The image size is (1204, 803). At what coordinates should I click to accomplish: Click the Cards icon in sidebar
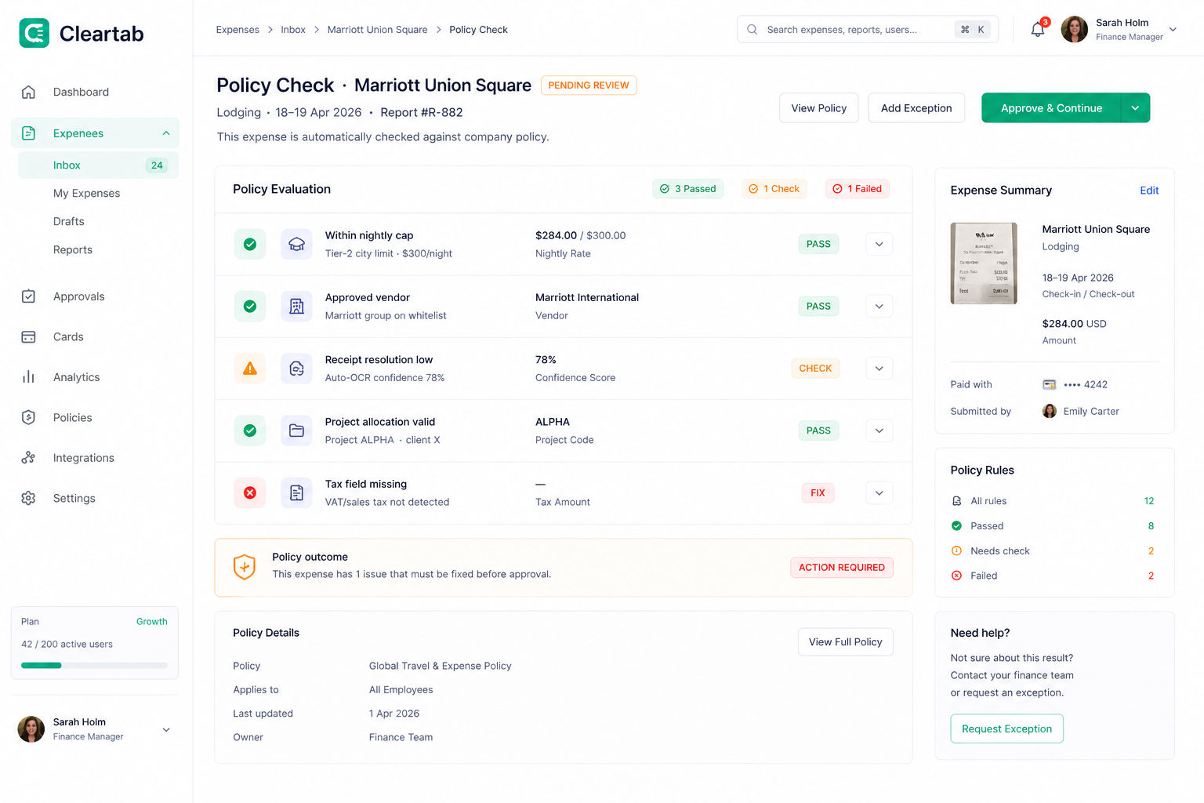(28, 337)
